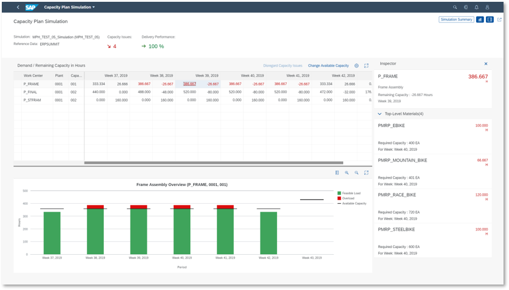
Task: Open notifications bell in header
Action: click(x=476, y=7)
